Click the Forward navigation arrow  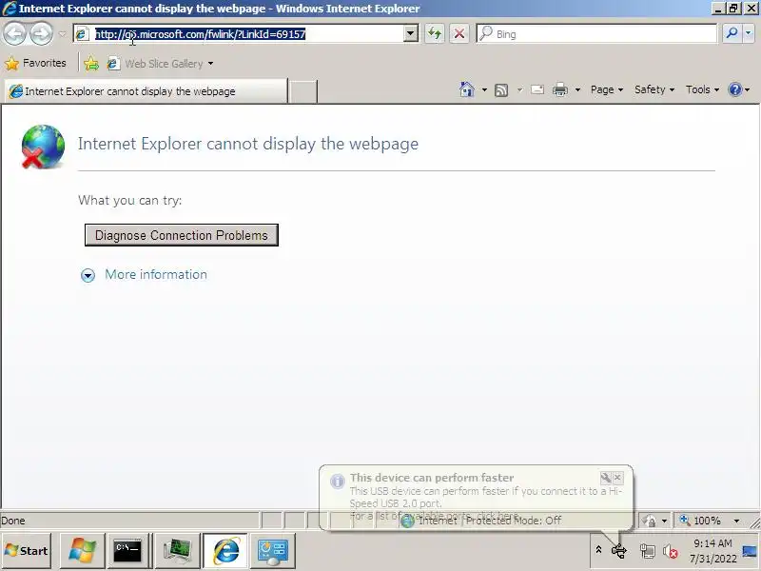coord(41,34)
